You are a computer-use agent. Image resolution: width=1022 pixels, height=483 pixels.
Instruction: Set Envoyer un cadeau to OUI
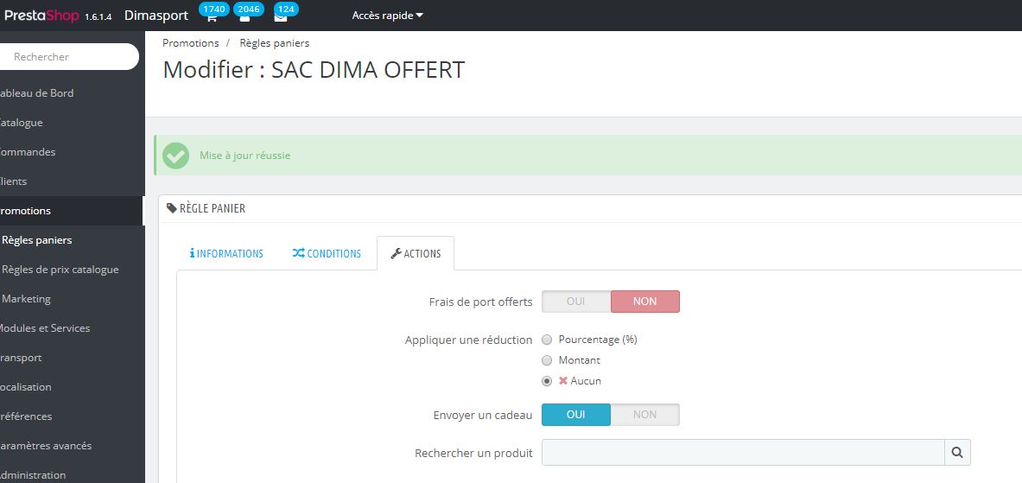[x=576, y=415]
